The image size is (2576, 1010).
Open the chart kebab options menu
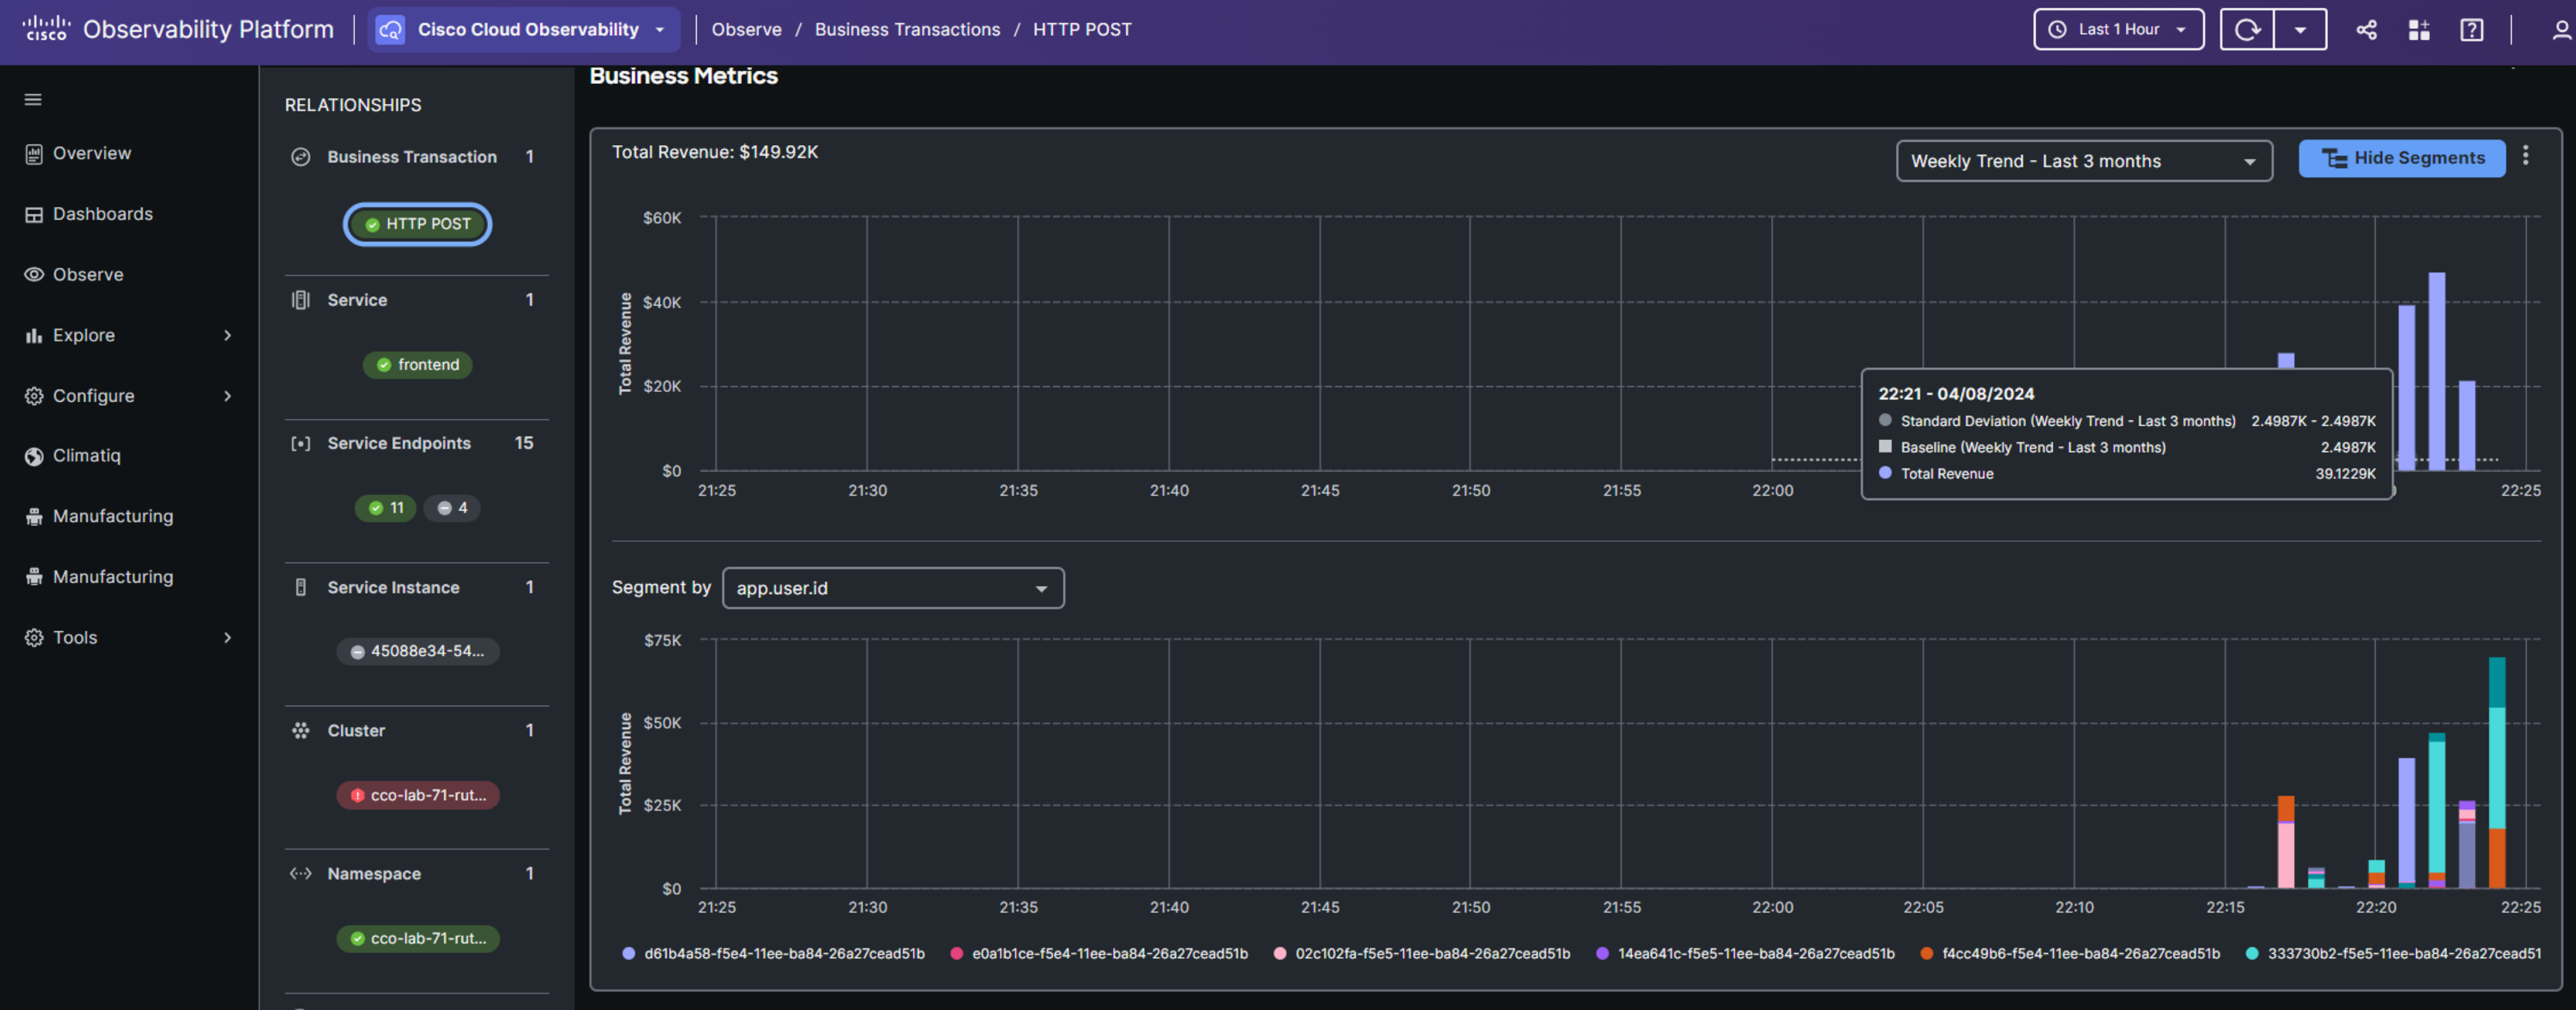click(x=2525, y=156)
